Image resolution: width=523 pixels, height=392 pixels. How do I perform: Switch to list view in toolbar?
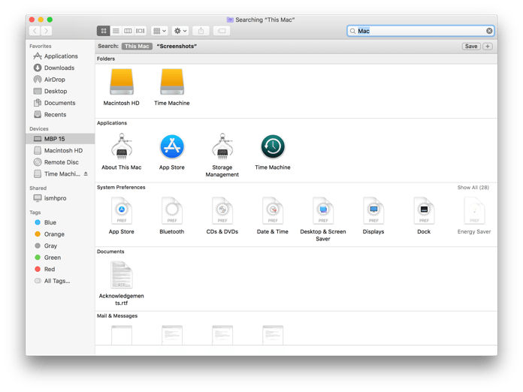(116, 31)
